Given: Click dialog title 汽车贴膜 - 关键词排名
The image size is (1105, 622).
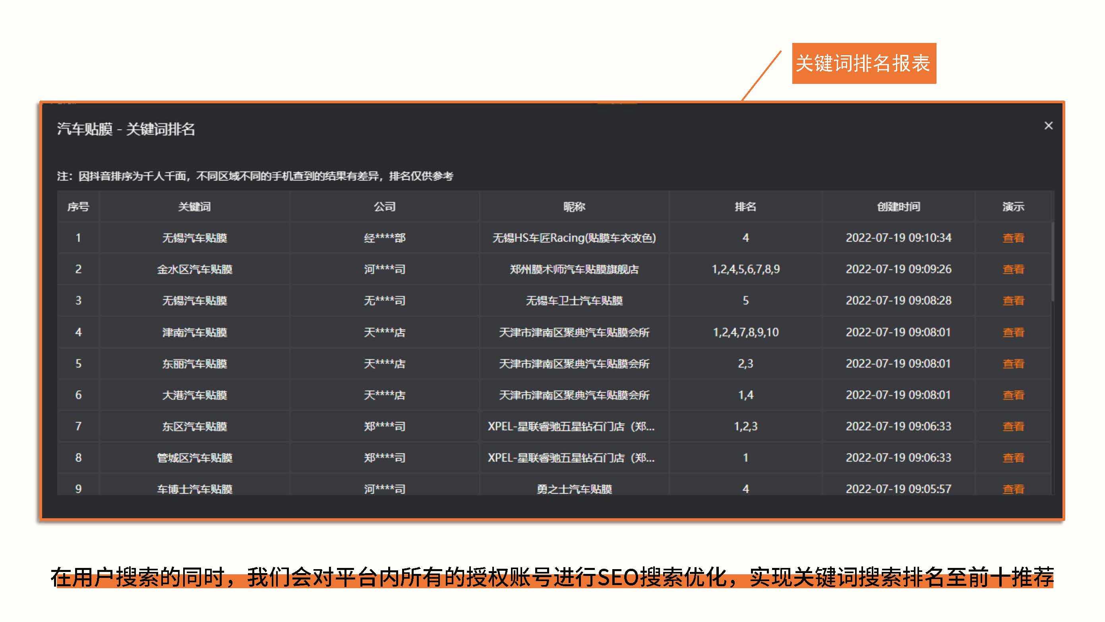Looking at the screenshot, I should tap(126, 129).
